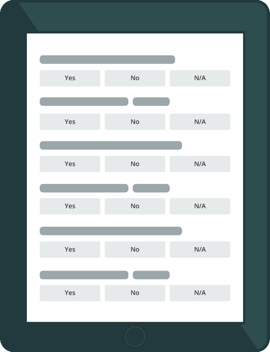The width and height of the screenshot is (270, 352).
Task: Select Yes for the first question
Action: (x=70, y=78)
